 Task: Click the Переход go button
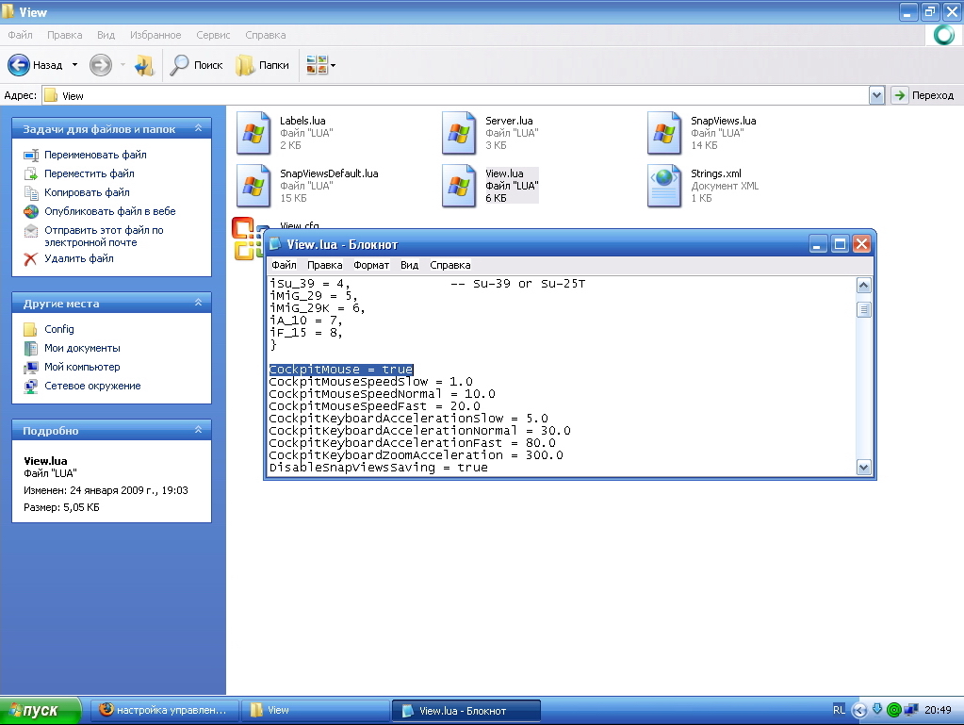[x=924, y=95]
